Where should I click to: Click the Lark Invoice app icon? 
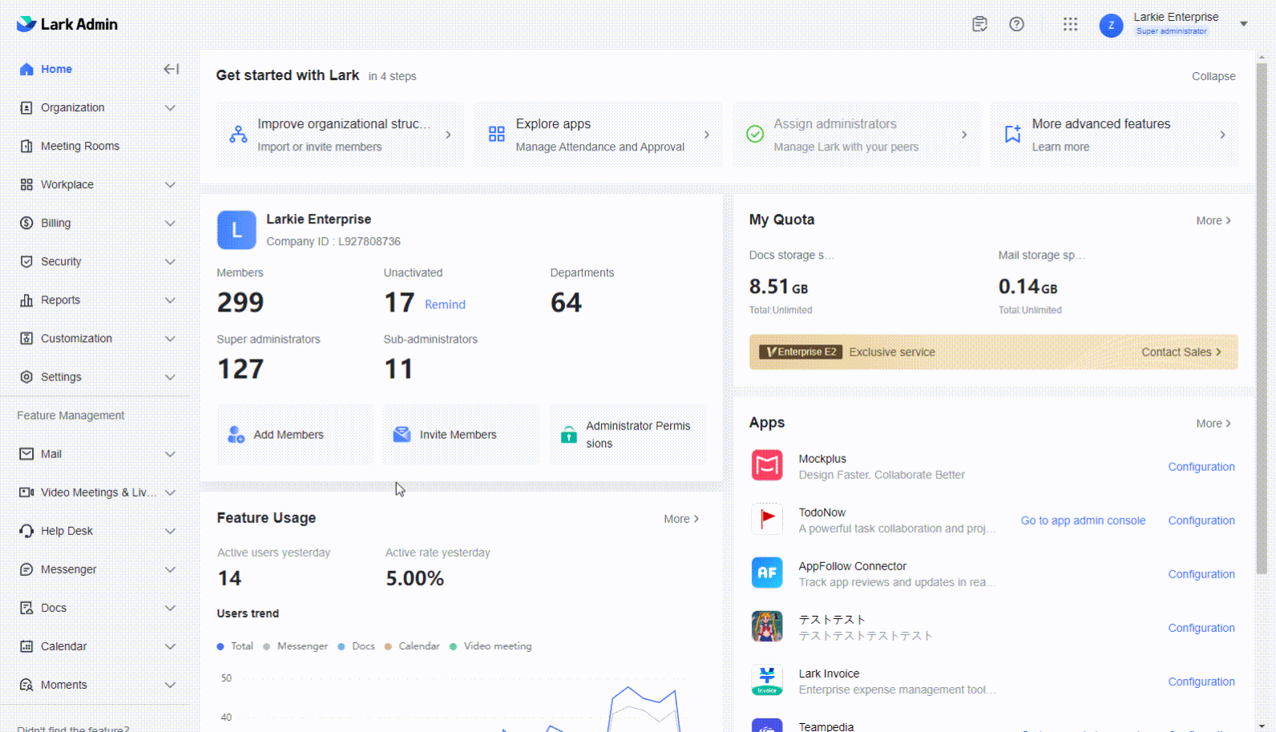point(767,680)
